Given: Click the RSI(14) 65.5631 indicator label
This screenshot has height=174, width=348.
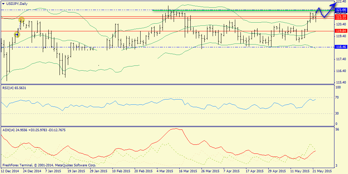Looking at the screenshot, I should point(14,88).
